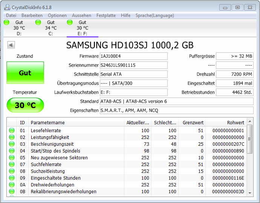The image size is (260, 203).
Task: Open the Optionen menu
Action: (x=57, y=15)
